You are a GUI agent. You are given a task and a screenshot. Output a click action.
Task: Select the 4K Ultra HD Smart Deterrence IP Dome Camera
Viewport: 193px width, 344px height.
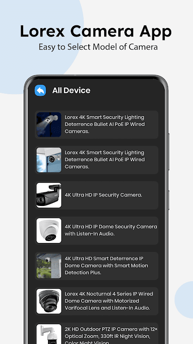pyautogui.click(x=96, y=266)
